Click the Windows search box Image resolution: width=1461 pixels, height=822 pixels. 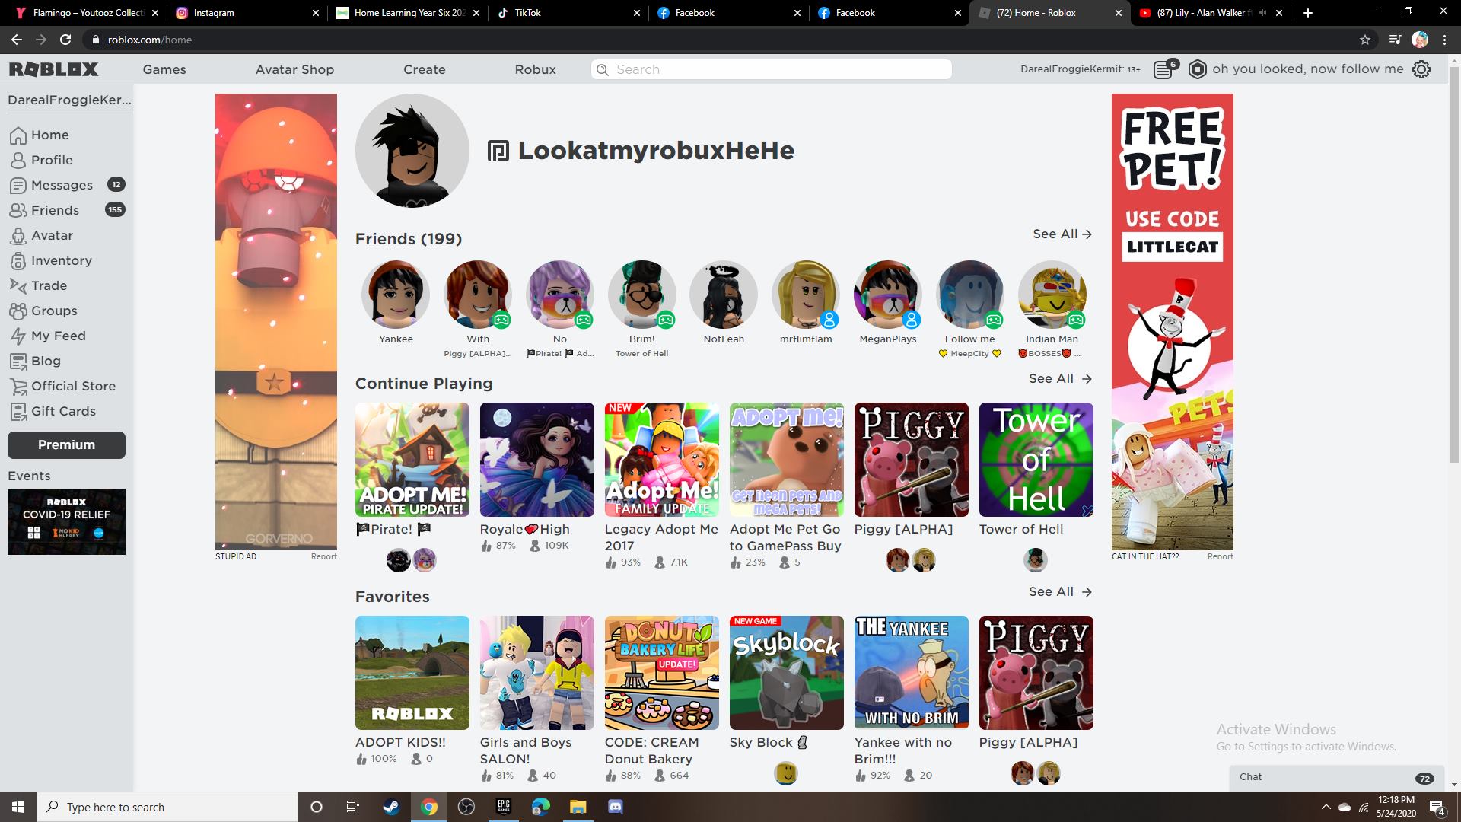click(167, 807)
